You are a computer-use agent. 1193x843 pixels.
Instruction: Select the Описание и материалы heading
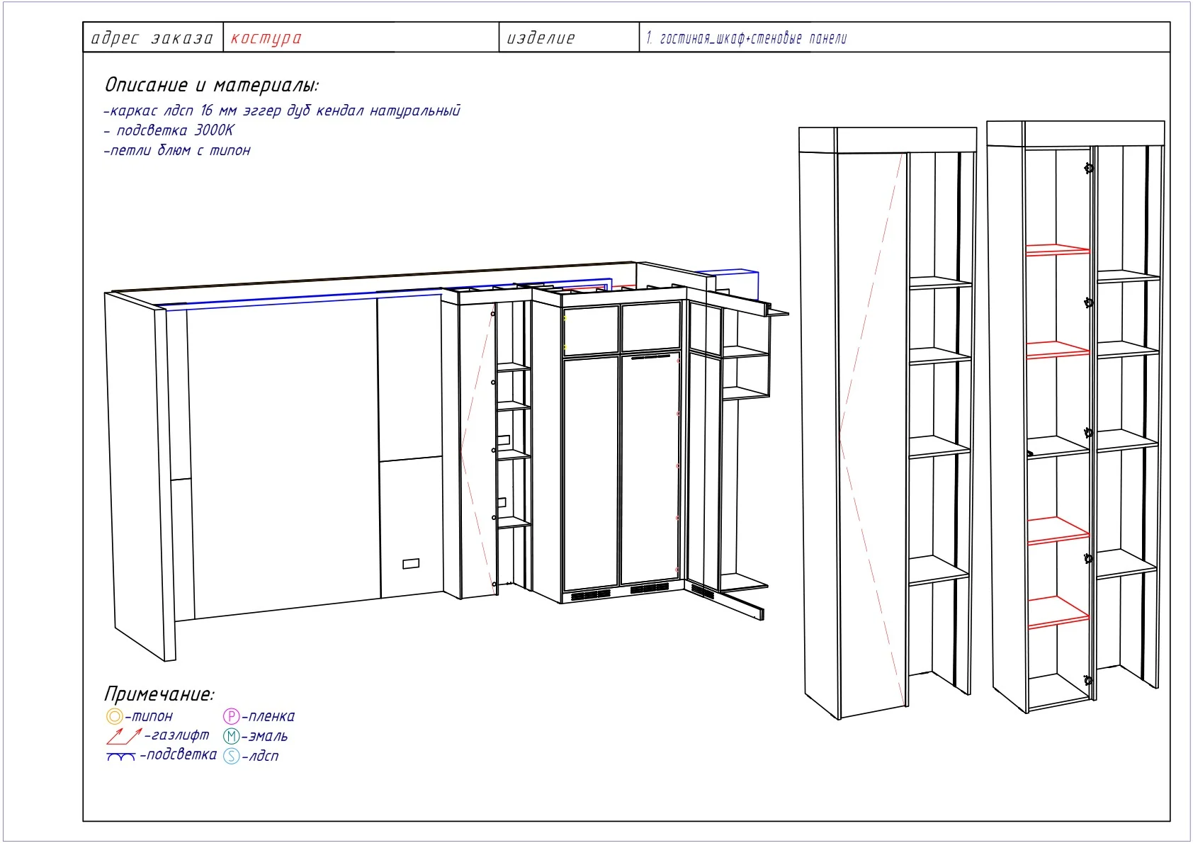212,85
